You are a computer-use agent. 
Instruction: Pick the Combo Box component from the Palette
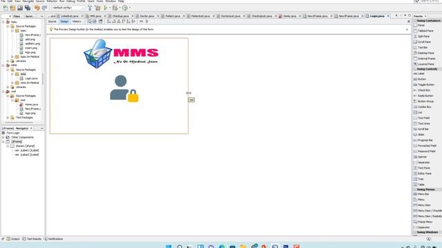tap(424, 107)
